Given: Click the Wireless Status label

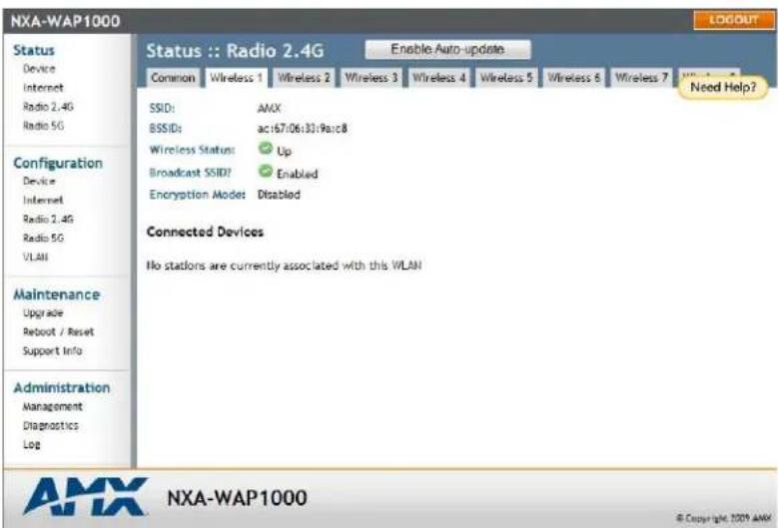Looking at the screenshot, I should point(192,150).
